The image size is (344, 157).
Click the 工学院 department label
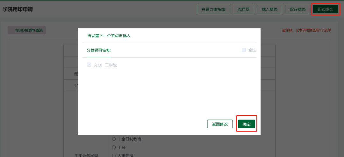(111, 65)
